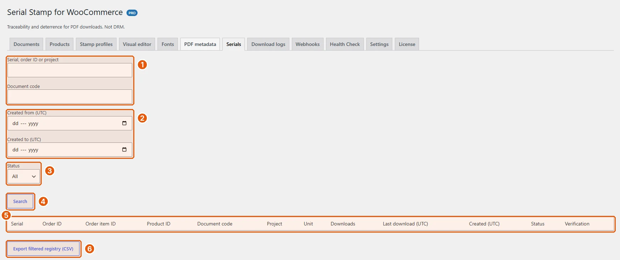Switch to the Documents tab

tap(26, 44)
